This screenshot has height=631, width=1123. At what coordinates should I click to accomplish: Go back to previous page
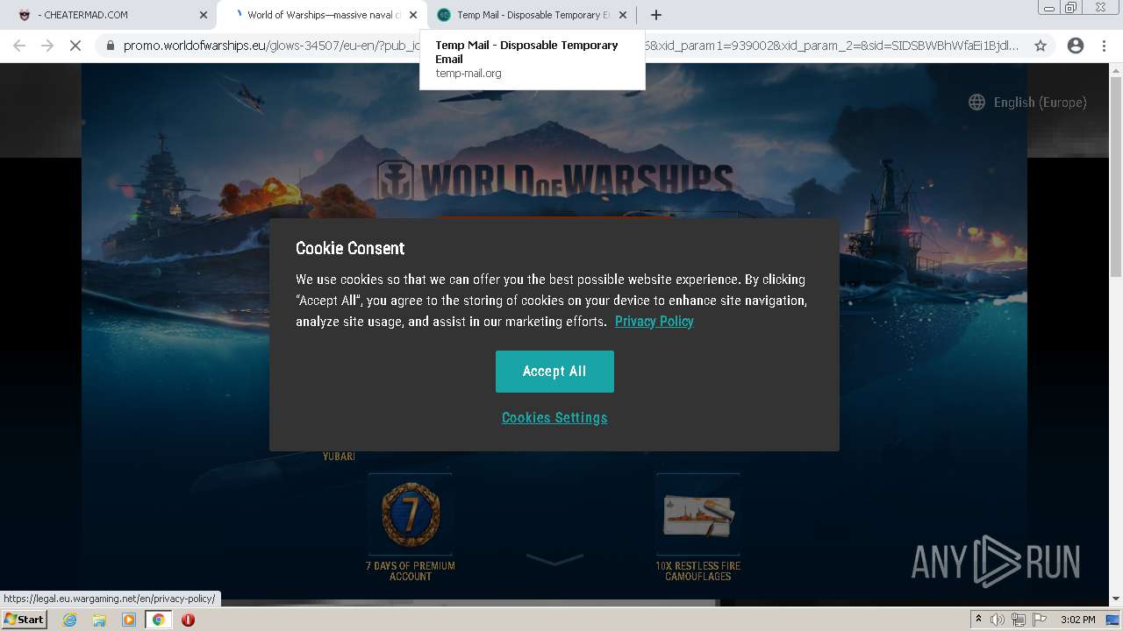tap(19, 46)
